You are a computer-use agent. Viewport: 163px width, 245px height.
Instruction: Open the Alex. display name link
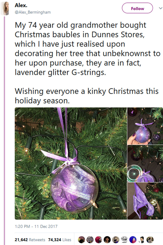pyautogui.click(x=21, y=5)
